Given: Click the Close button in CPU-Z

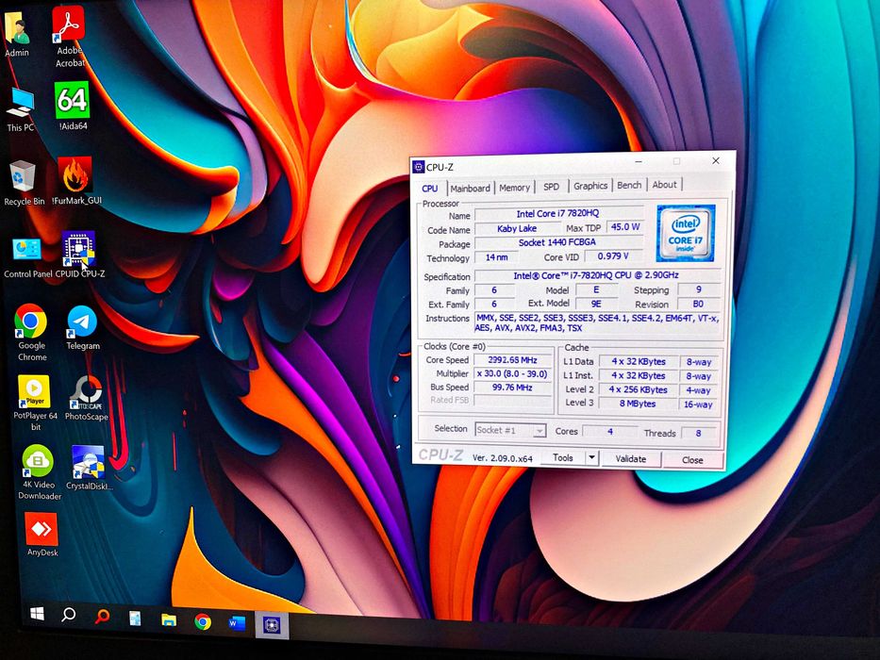Looking at the screenshot, I should tap(692, 460).
